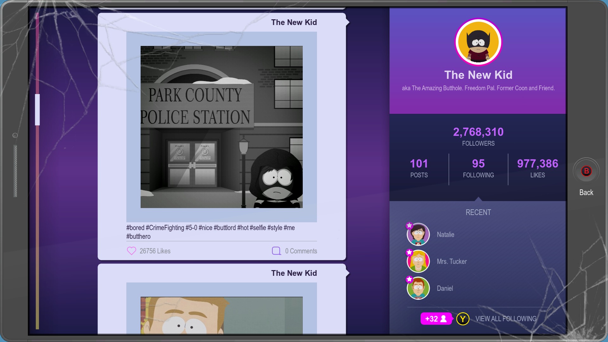Open Natalie's follower avatar

pyautogui.click(x=418, y=235)
